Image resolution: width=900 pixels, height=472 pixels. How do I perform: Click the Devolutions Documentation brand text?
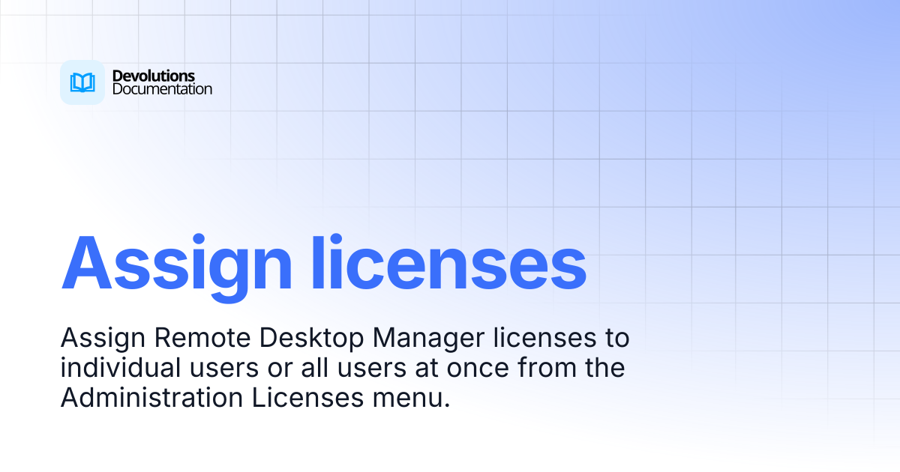(x=161, y=82)
